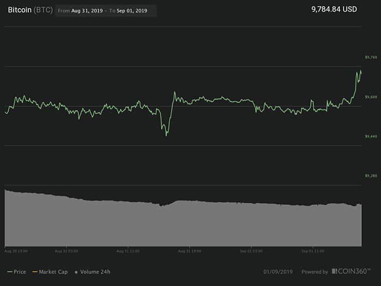Image resolution: width=381 pixels, height=286 pixels.
Task: Toggle the Price series label
Action: pos(21,271)
